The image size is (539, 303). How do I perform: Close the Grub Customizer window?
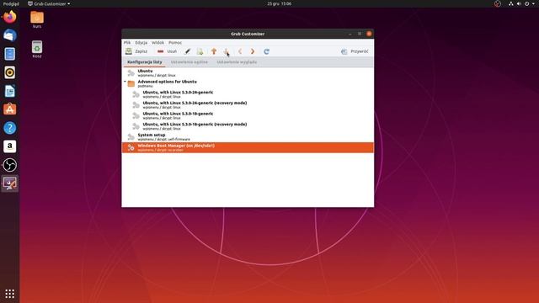pyautogui.click(x=369, y=34)
